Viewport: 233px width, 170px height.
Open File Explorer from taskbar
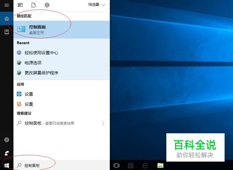(x=160, y=165)
